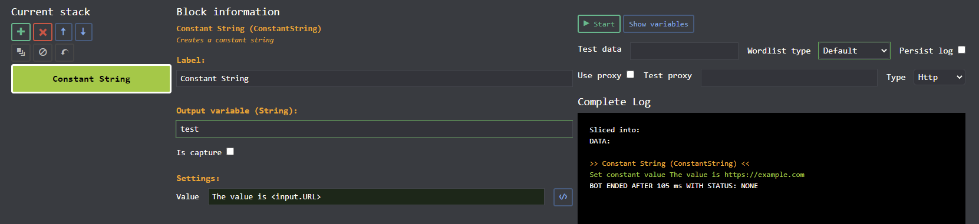The width and height of the screenshot is (979, 224).
Task: Click the Show variables button
Action: (658, 24)
